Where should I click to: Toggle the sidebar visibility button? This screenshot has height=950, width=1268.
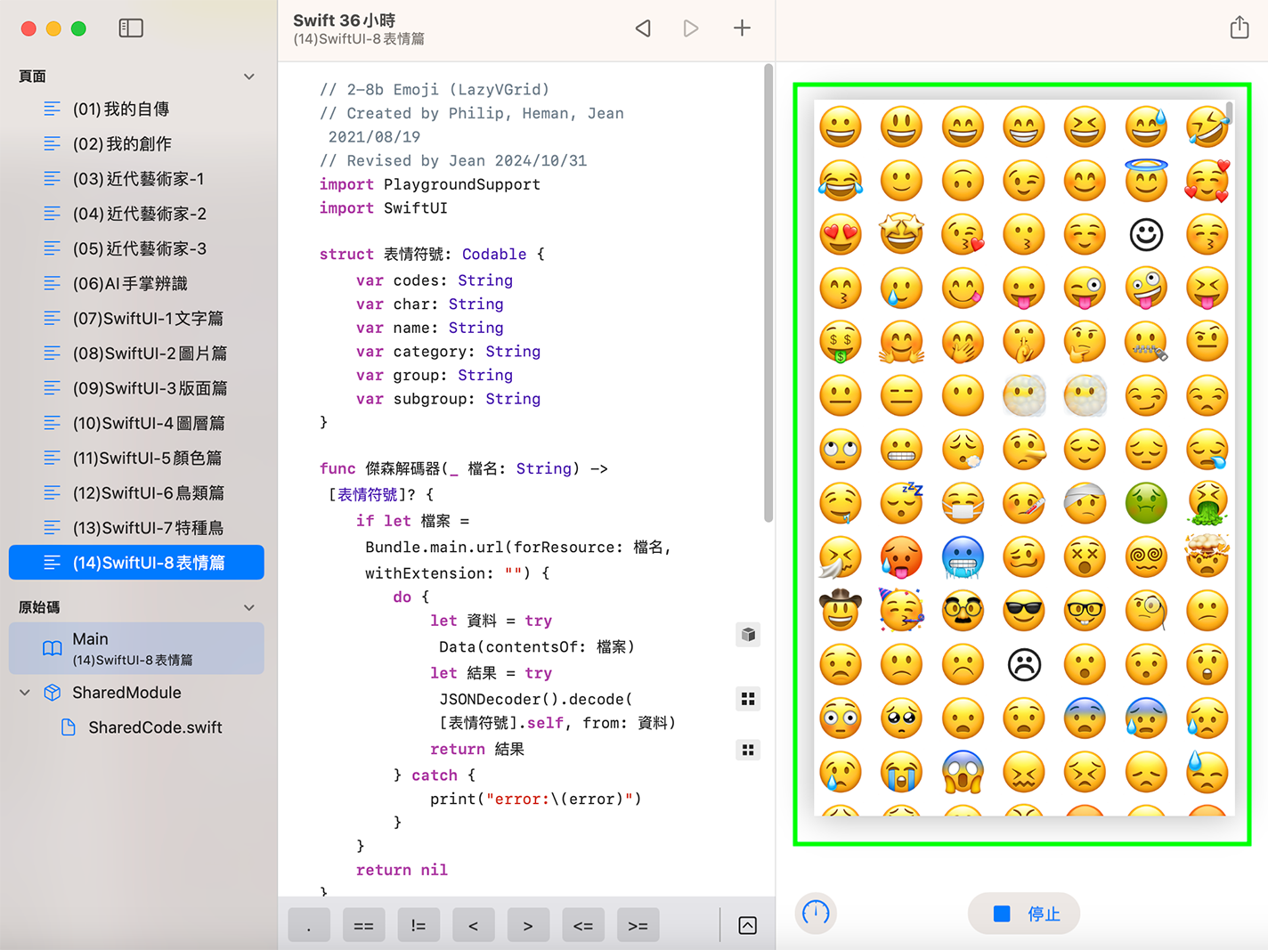131,28
